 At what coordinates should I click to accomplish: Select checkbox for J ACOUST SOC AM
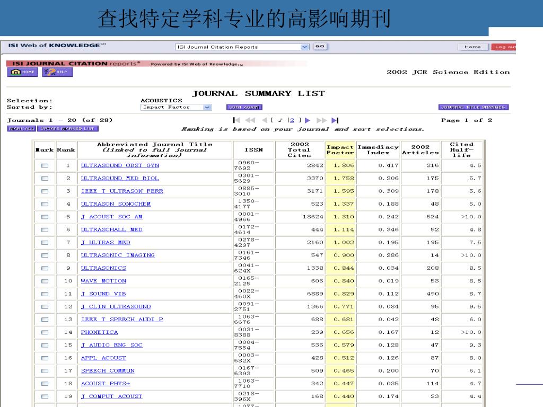45,217
